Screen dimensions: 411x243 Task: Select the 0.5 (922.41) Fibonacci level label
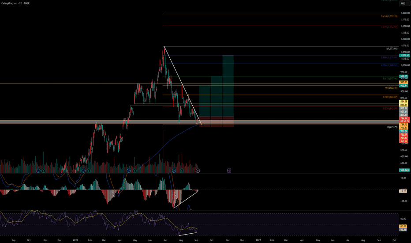click(391, 88)
